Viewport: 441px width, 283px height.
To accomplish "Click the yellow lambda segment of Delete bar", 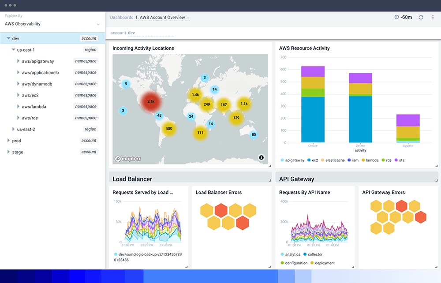I will (360, 89).
